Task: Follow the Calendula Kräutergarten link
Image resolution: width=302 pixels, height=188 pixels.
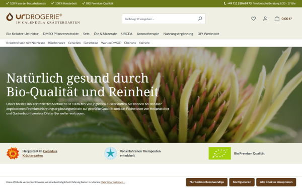Action: click(40, 153)
